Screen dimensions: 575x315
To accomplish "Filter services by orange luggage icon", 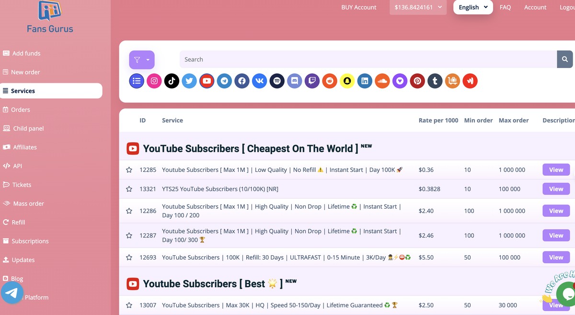I will [x=452, y=81].
